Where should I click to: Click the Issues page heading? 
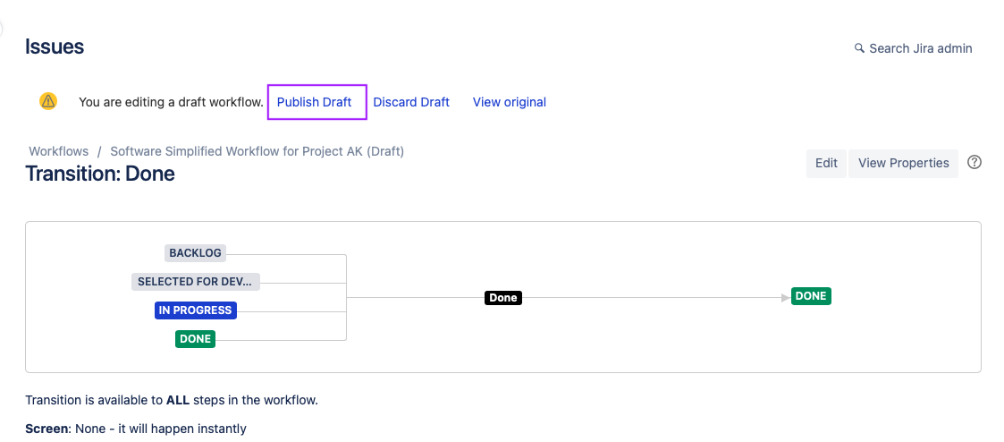pos(55,47)
